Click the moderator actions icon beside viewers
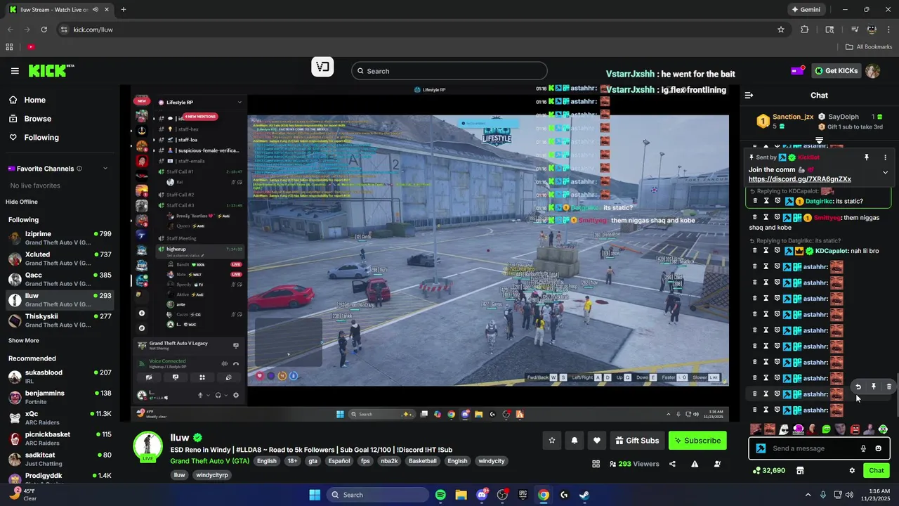Viewport: 899px width, 506px height. [x=717, y=464]
